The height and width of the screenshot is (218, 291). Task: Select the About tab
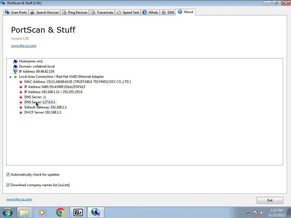tap(185, 12)
